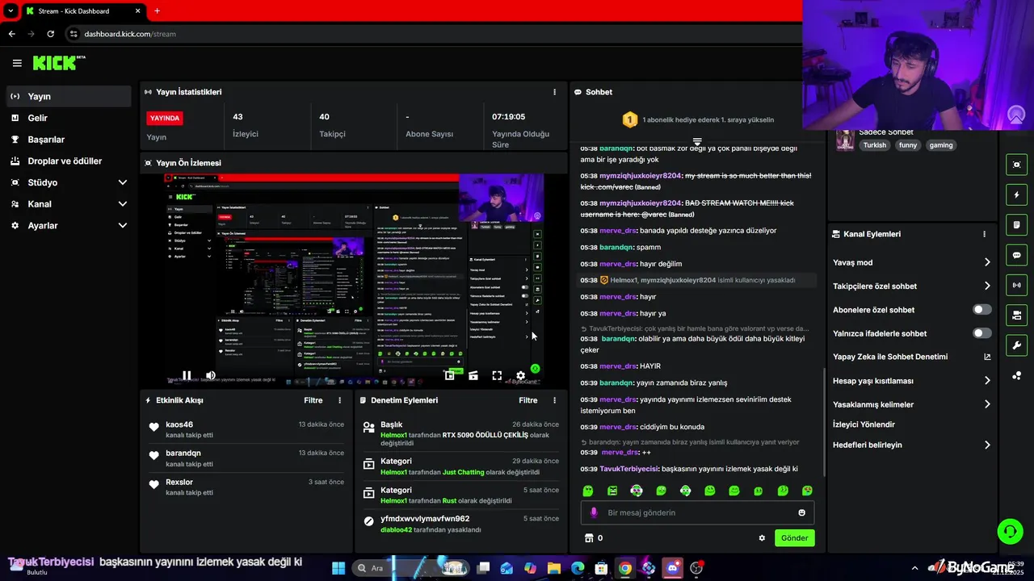
Task: Open Filtre in Denetim Eylemleri panel
Action: point(528,400)
